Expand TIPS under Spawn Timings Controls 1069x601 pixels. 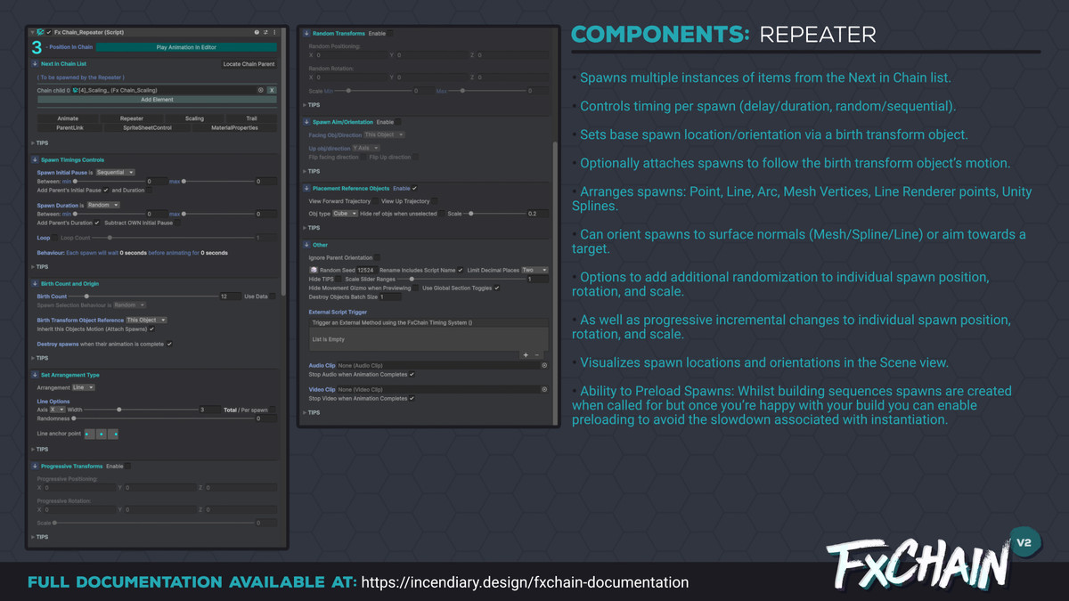(40, 266)
